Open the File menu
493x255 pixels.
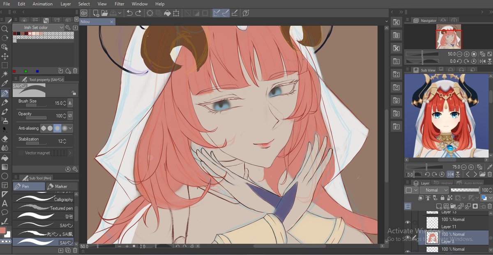(7, 4)
